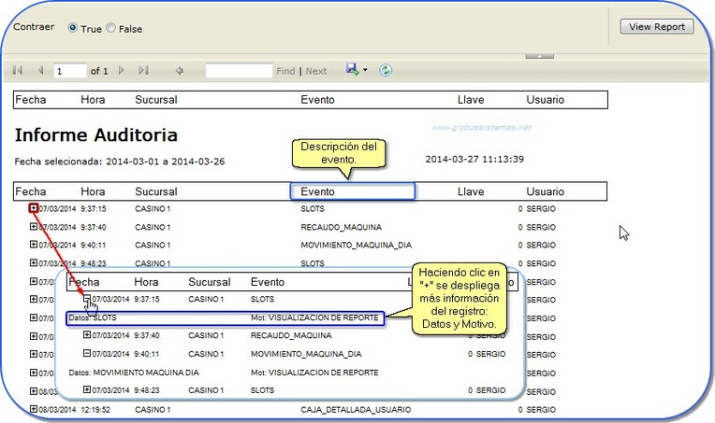
Task: Click the Contraer parameter label
Action: [34, 27]
